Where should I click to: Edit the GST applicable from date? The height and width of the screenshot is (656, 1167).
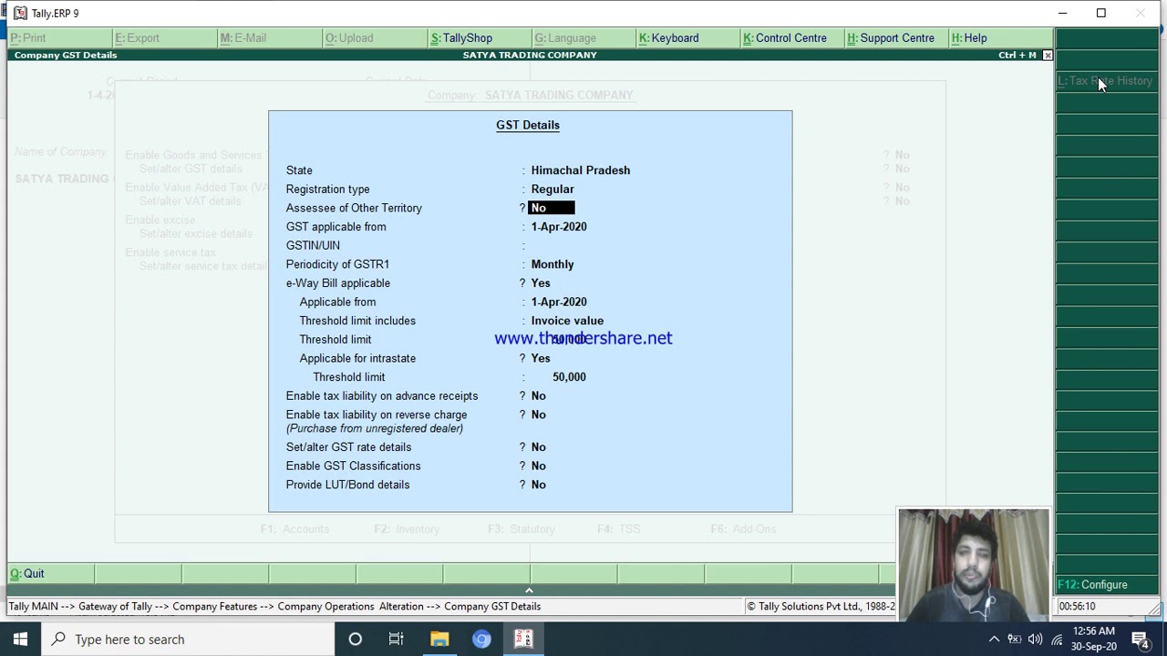559,227
